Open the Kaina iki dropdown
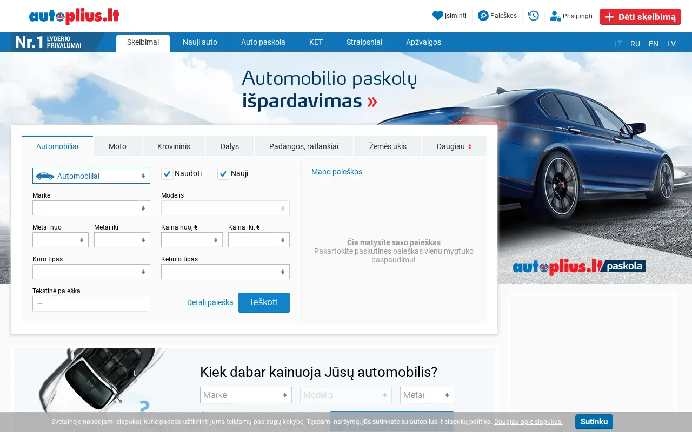 259,240
